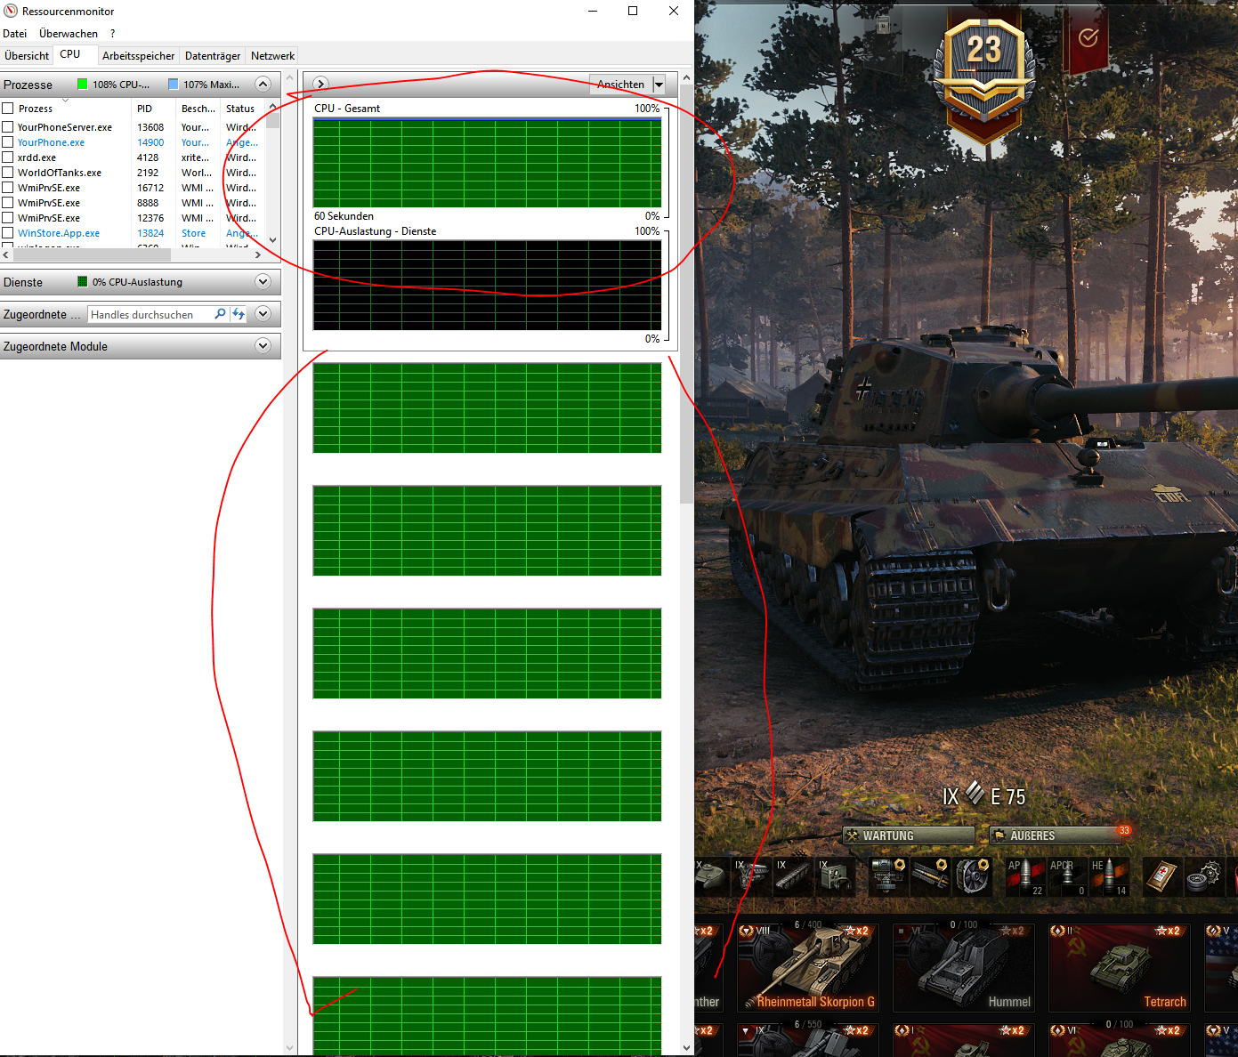
Task: Select the Hummel tank card
Action: coord(964,968)
